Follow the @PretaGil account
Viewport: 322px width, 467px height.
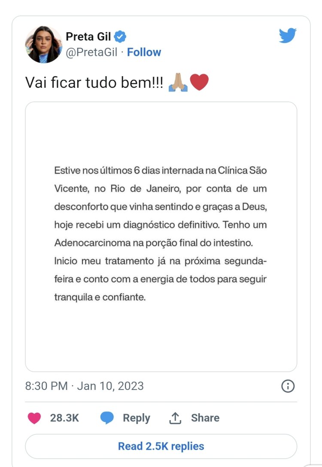pyautogui.click(x=144, y=52)
